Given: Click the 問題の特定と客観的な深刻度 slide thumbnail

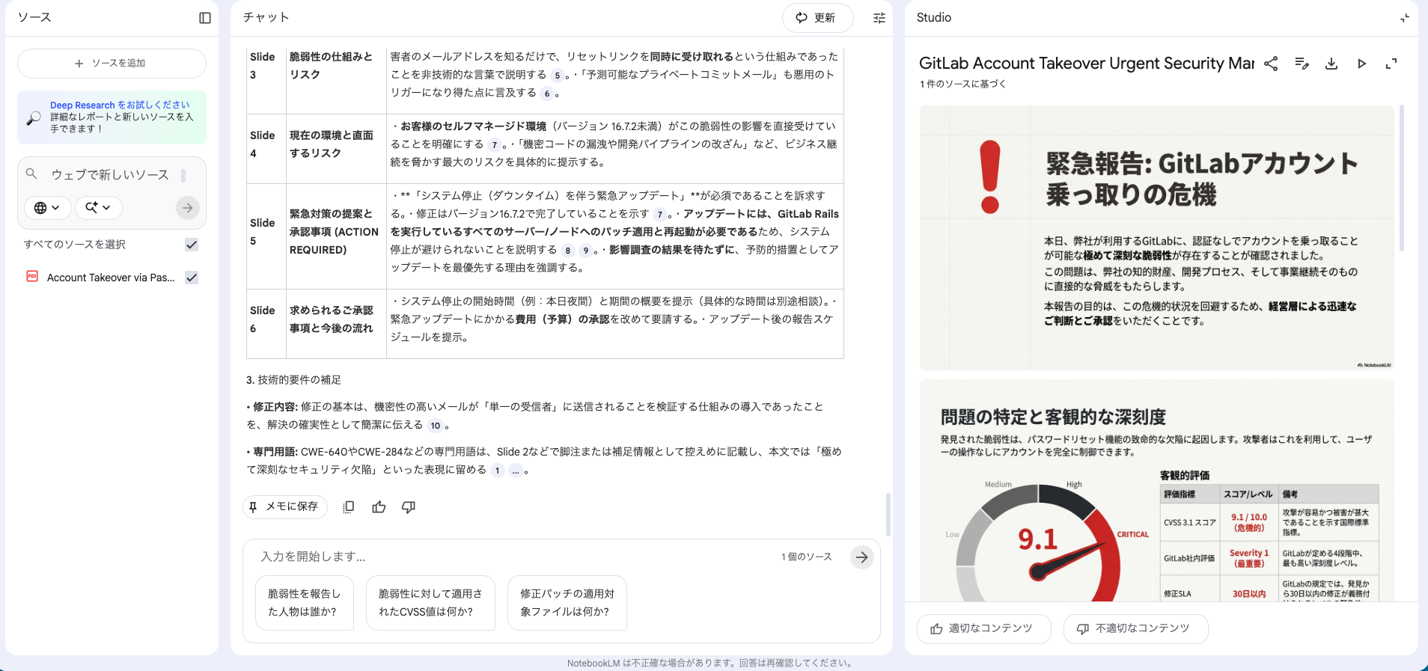Looking at the screenshot, I should (1157, 491).
